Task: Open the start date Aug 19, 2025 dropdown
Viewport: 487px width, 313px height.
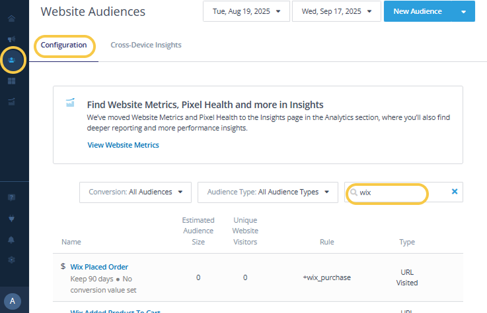Action: (246, 11)
